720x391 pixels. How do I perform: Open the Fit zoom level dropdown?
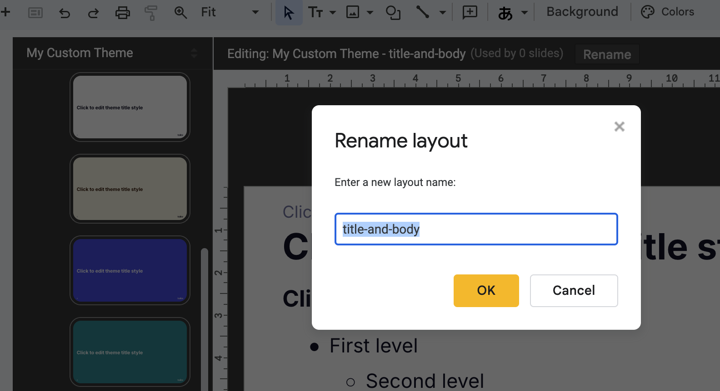tap(230, 12)
